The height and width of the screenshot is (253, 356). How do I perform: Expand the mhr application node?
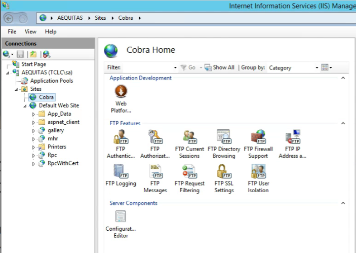point(33,139)
